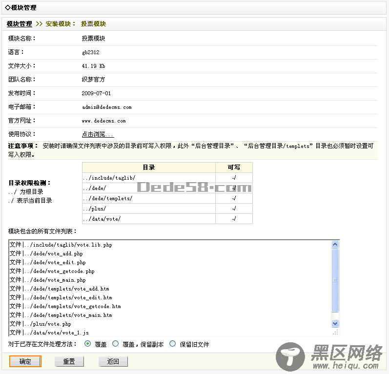The width and height of the screenshot is (389, 374).
Task: Click file entry ../dede/vote_main.php
Action: pos(48,280)
